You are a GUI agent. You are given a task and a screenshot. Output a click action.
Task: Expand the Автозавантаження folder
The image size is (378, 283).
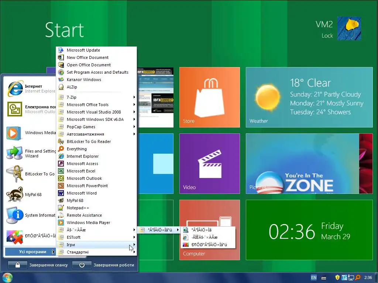click(x=96, y=134)
